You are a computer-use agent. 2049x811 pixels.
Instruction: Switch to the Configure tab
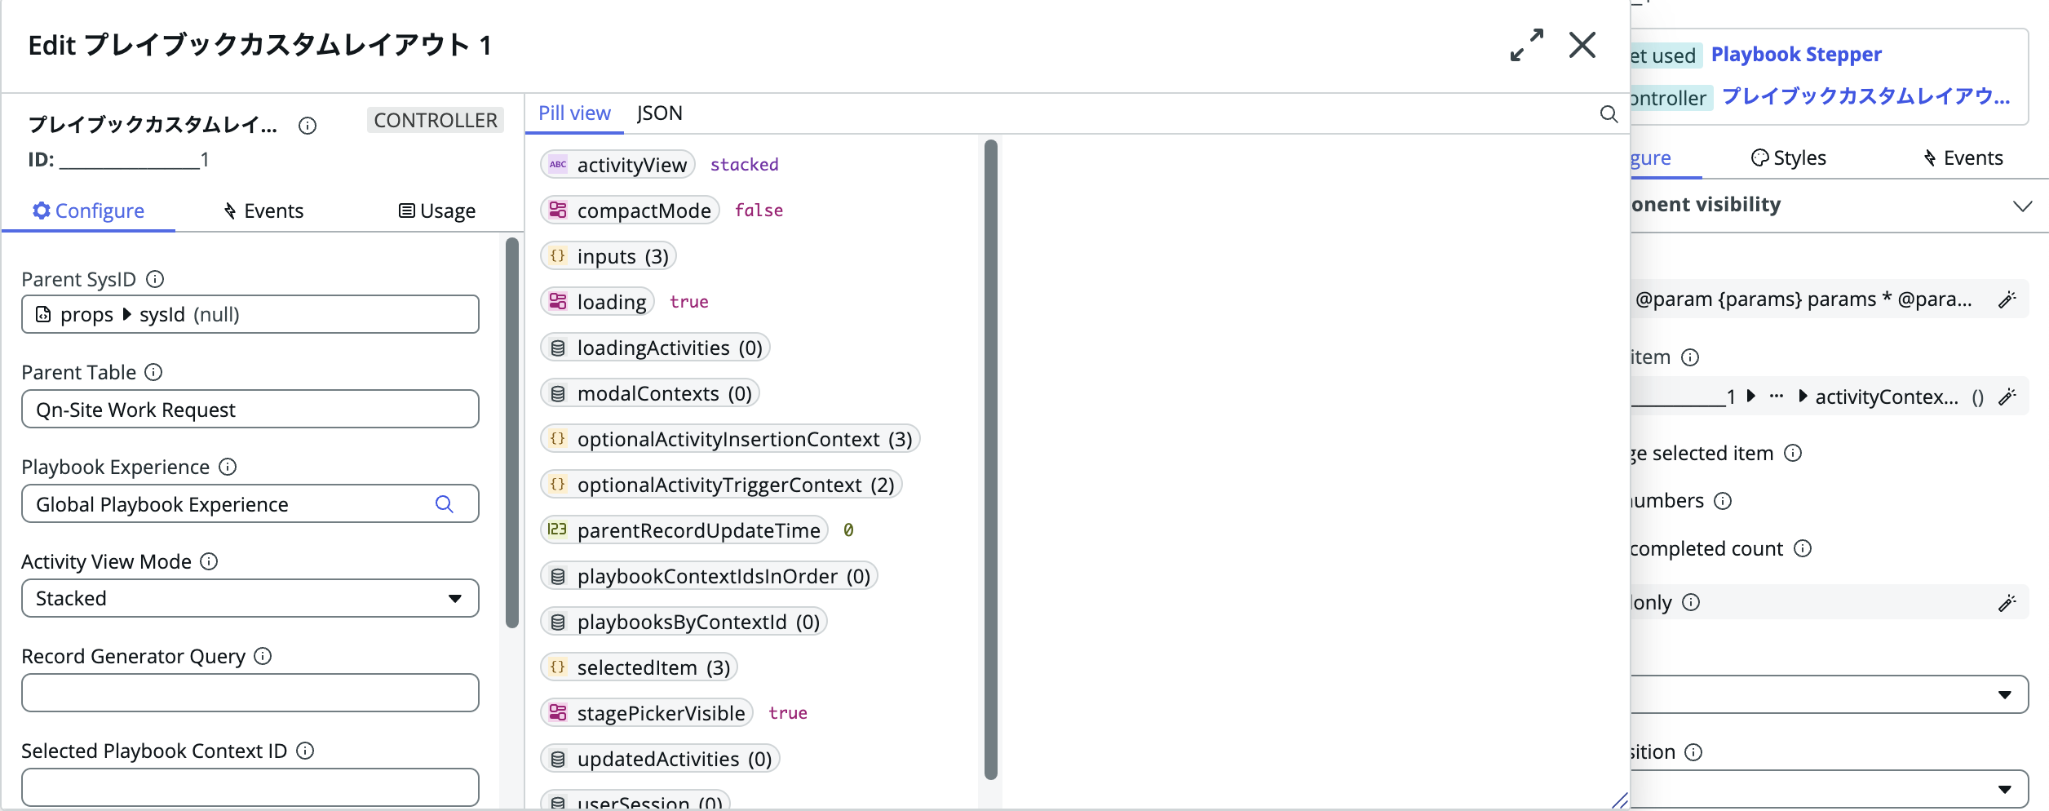88,211
